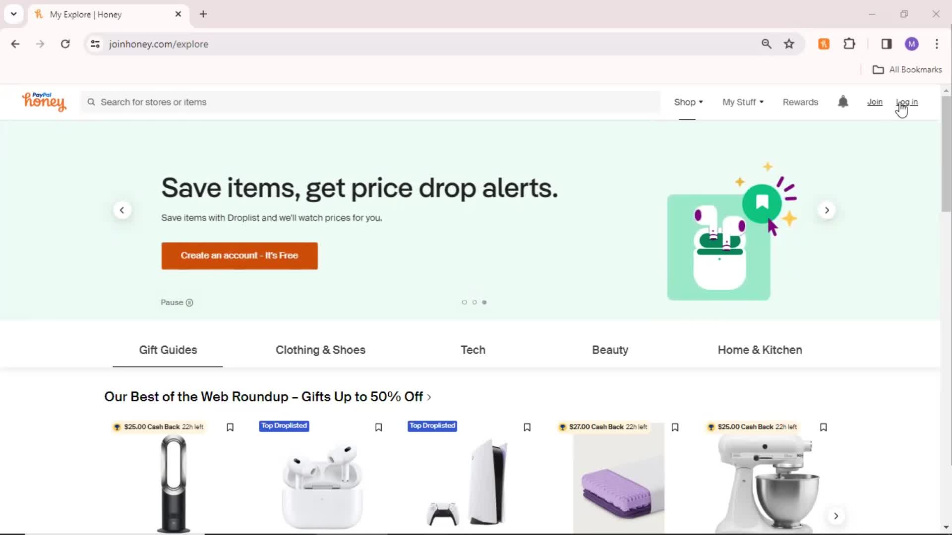The image size is (952, 535).
Task: Click the bookmark icon on PS5 product
Action: tap(527, 427)
